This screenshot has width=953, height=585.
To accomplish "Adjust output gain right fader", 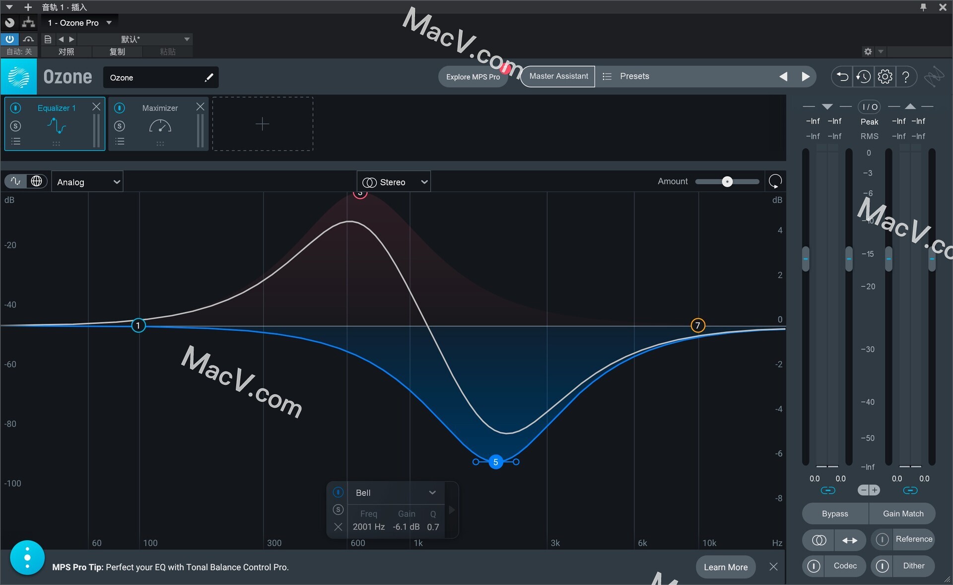I will [932, 259].
